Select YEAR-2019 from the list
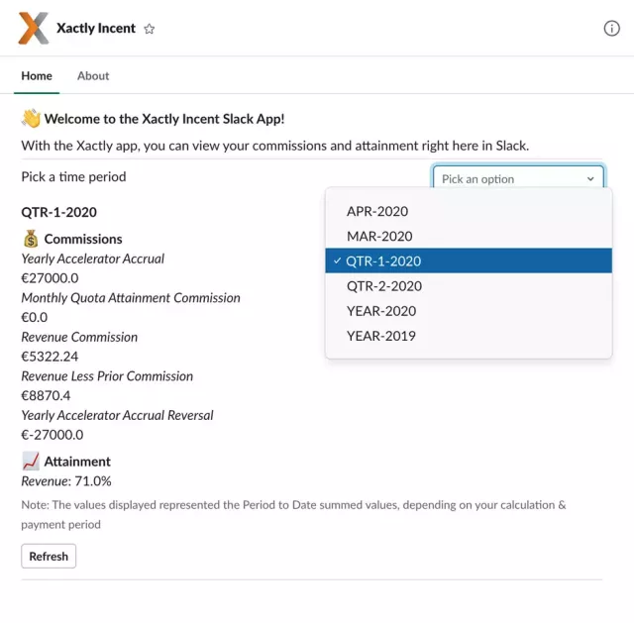This screenshot has width=634, height=623. coord(469,336)
